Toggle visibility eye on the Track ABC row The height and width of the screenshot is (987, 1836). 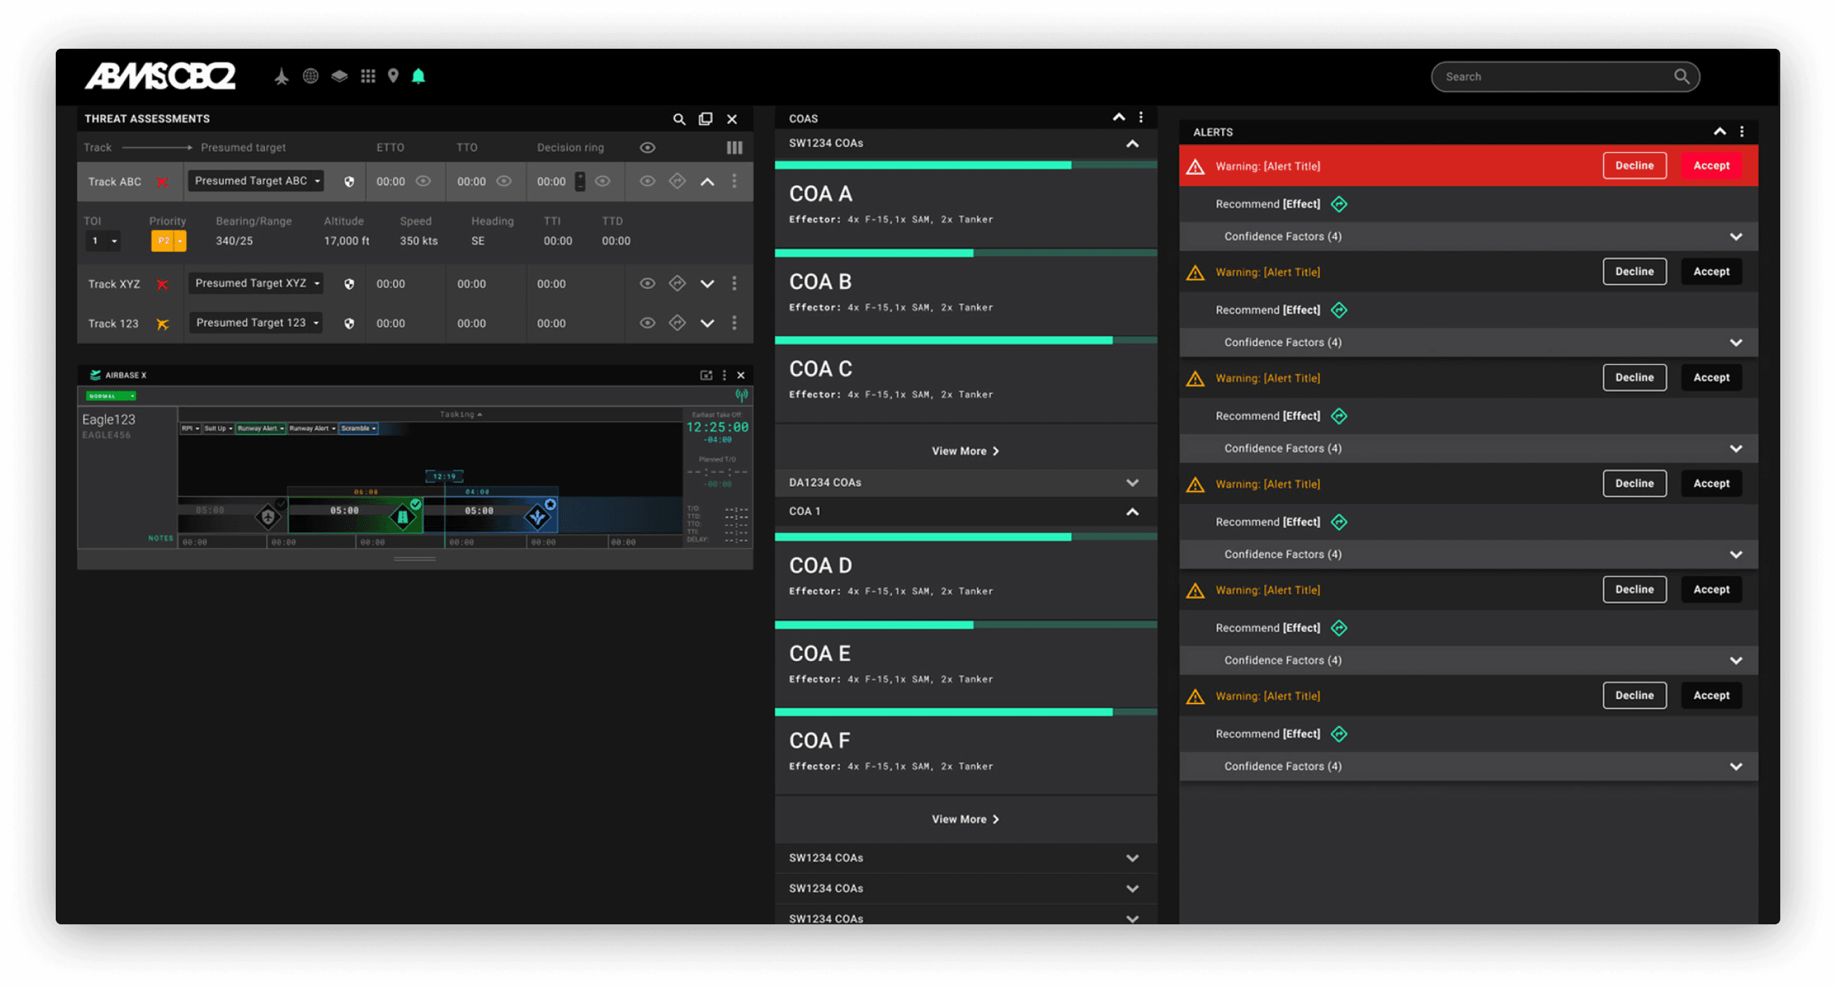pyautogui.click(x=647, y=181)
